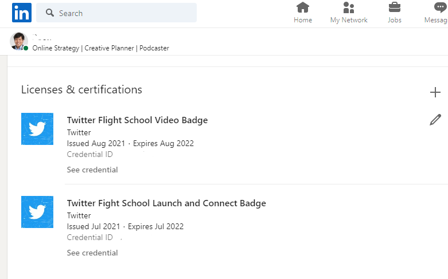Open the Messaging tab
This screenshot has height=279, width=448.
click(x=436, y=13)
